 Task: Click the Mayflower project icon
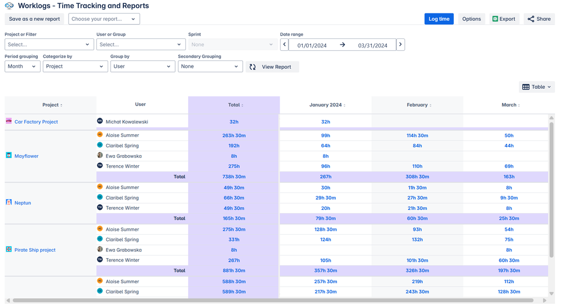[9, 156]
